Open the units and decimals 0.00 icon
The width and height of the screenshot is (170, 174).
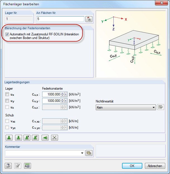[x=27, y=166]
